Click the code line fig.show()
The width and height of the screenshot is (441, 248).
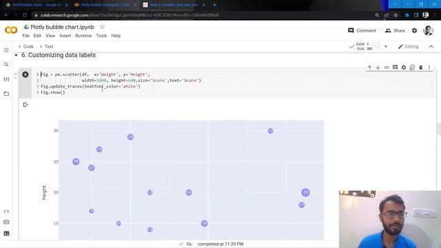pyautogui.click(x=53, y=92)
